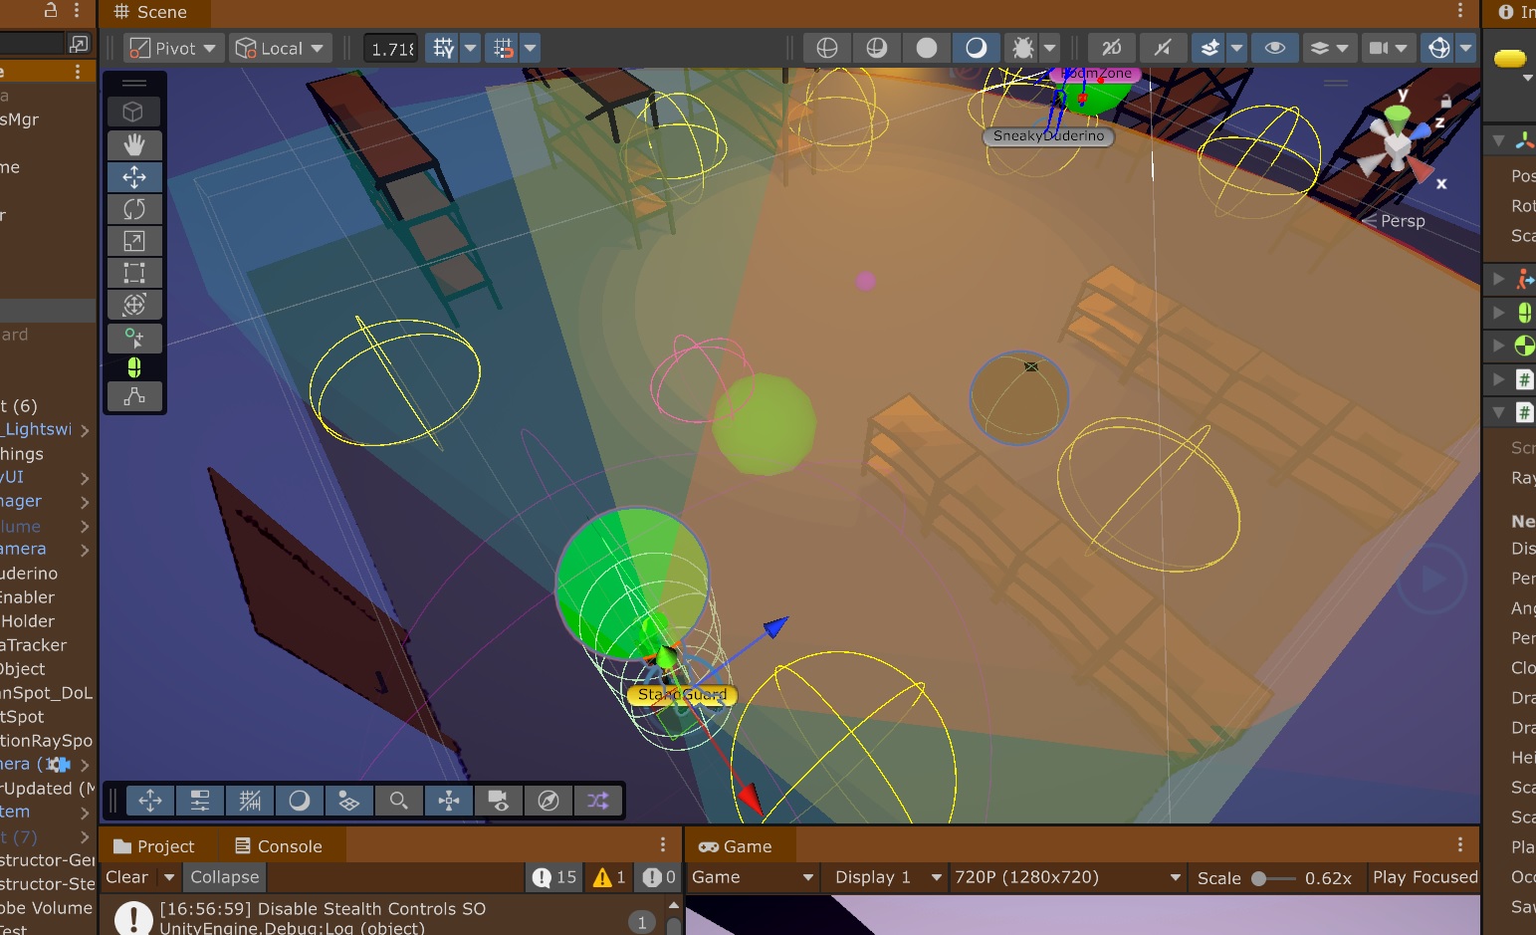Open the Pivot handle position dropdown
Screen dimensions: 1536x935
173,48
